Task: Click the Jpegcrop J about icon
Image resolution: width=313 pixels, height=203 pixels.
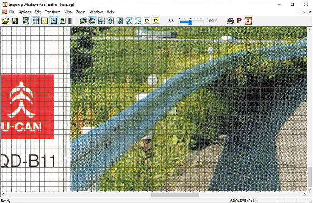Action: 248,21
